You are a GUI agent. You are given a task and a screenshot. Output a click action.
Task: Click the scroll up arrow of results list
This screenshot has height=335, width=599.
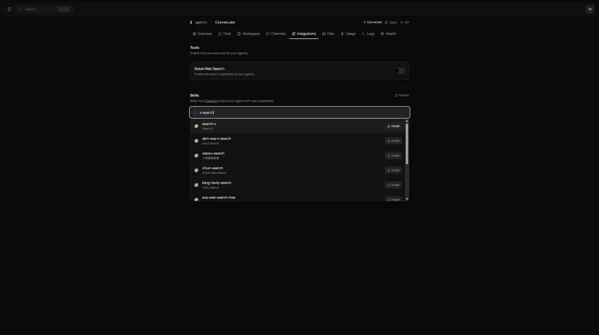[x=407, y=121]
